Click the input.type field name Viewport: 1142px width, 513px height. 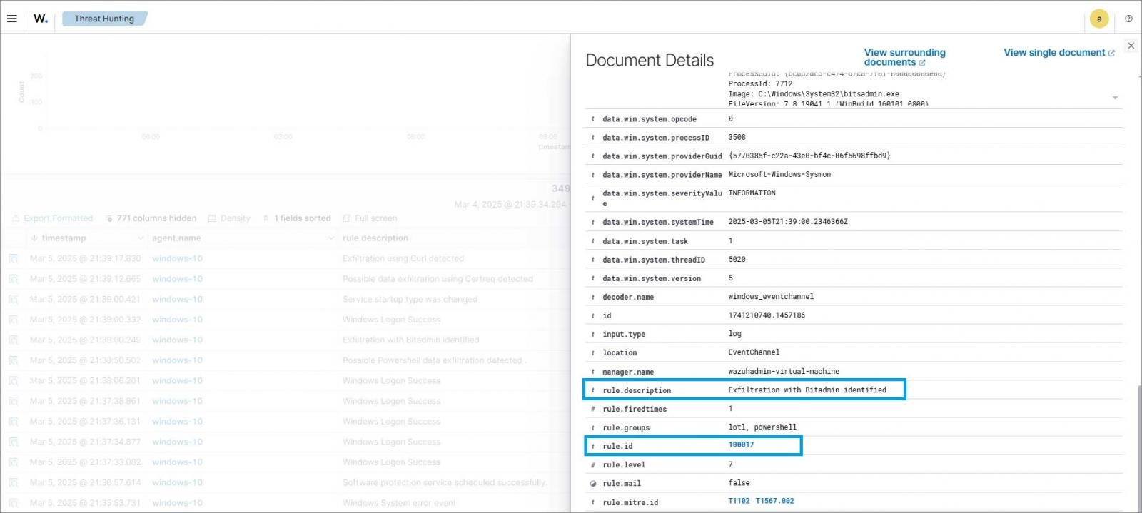coord(624,334)
